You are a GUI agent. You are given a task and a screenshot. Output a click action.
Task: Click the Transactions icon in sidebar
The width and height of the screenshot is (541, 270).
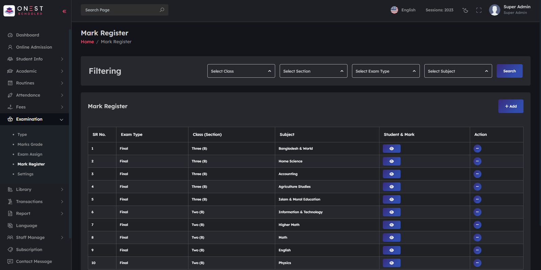click(x=10, y=201)
